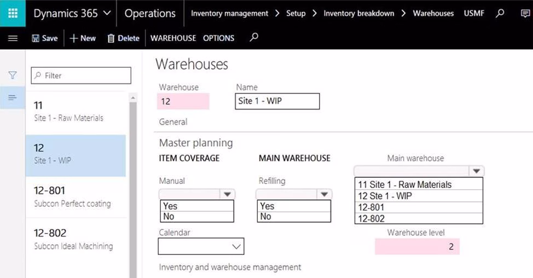Go to Inventory management breadcrumb
The height and width of the screenshot is (278, 533).
coord(229,13)
